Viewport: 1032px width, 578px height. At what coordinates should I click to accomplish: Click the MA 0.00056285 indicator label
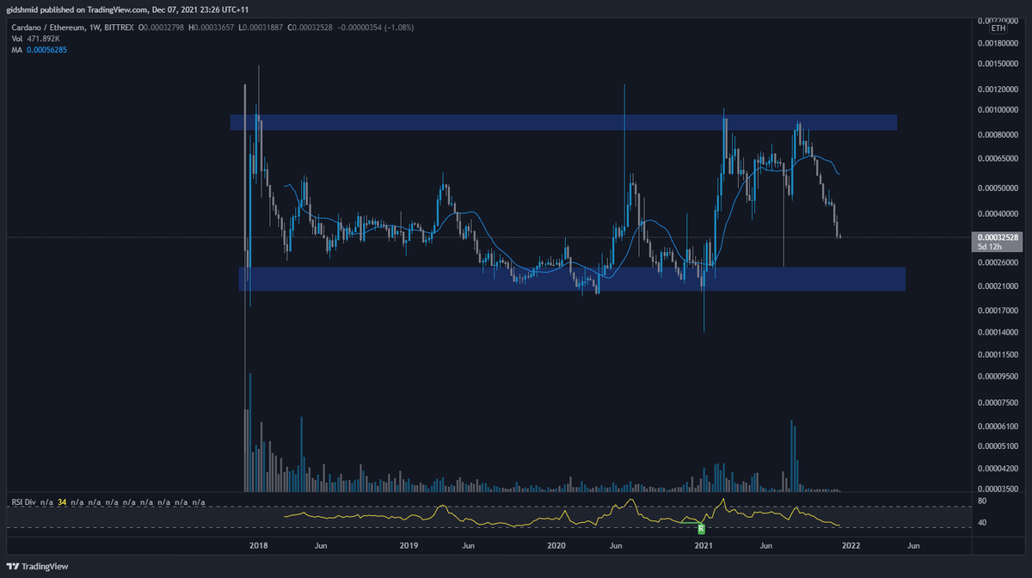tap(39, 50)
